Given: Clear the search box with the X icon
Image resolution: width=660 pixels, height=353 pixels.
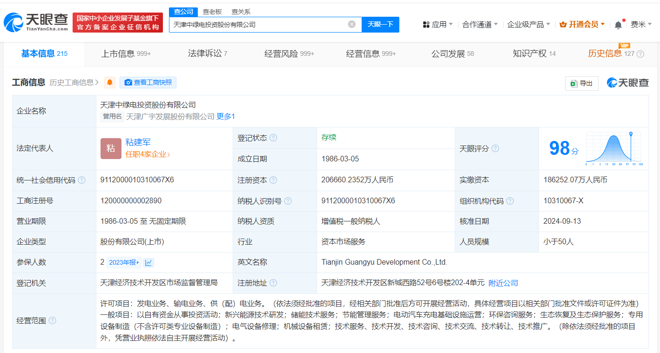Looking at the screenshot, I should coord(351,24).
